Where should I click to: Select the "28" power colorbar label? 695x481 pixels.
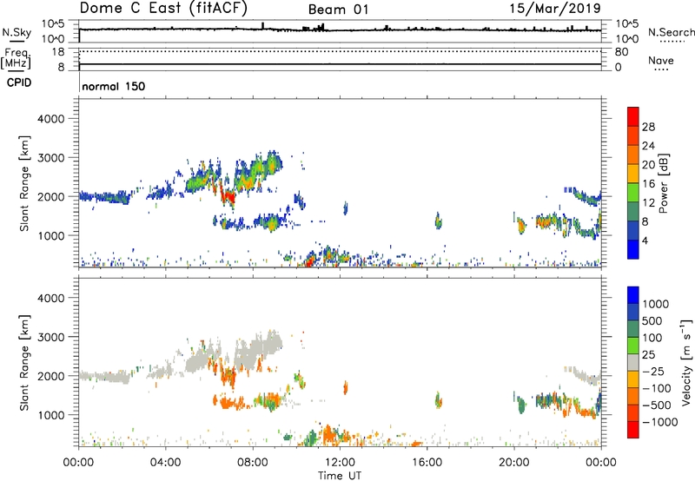[648, 127]
